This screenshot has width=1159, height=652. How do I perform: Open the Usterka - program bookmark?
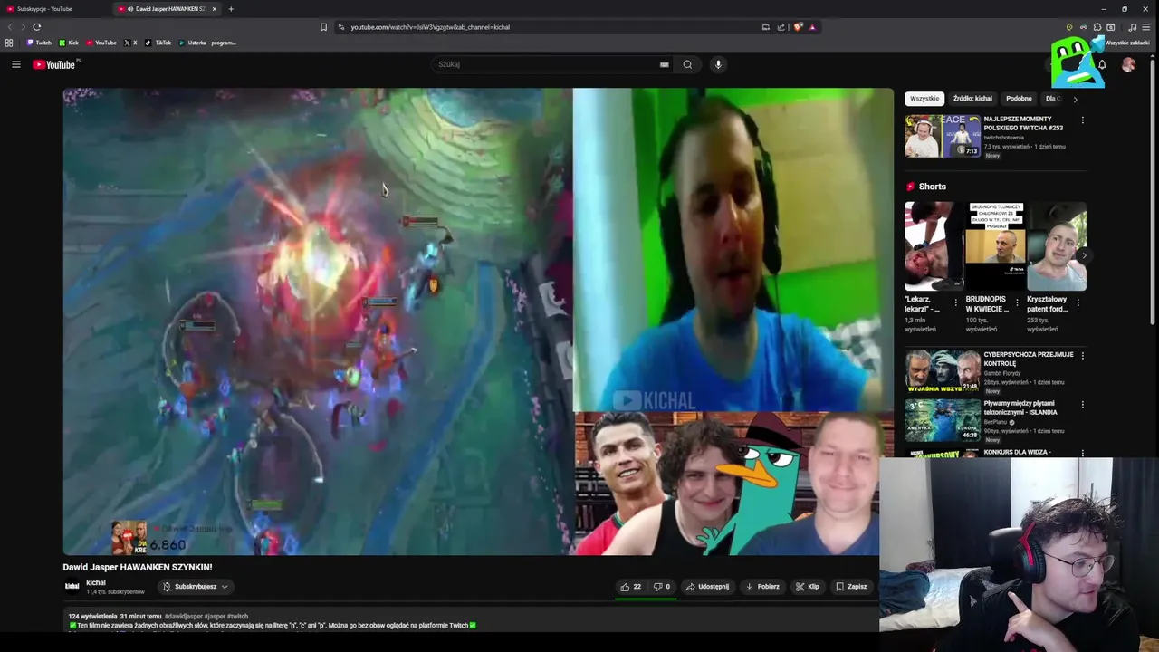pos(207,43)
